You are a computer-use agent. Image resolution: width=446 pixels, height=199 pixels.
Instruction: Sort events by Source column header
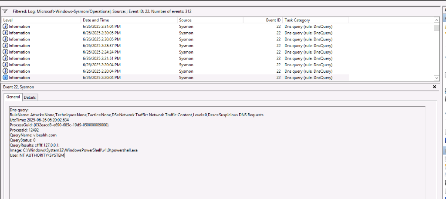210,20
